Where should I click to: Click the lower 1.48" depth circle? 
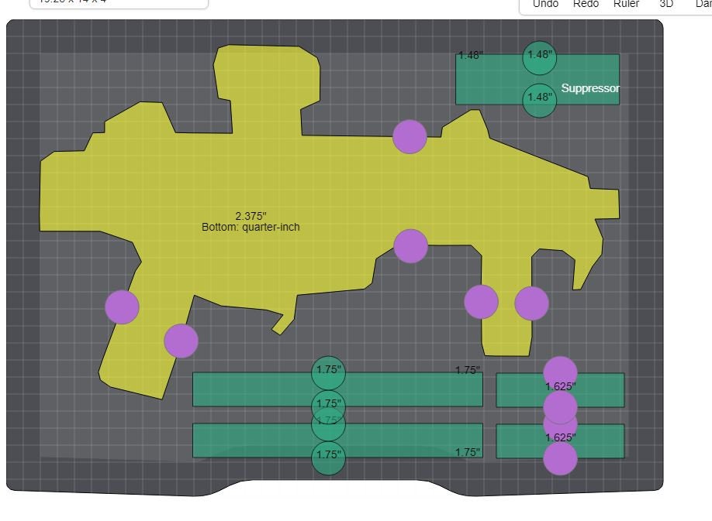click(538, 100)
